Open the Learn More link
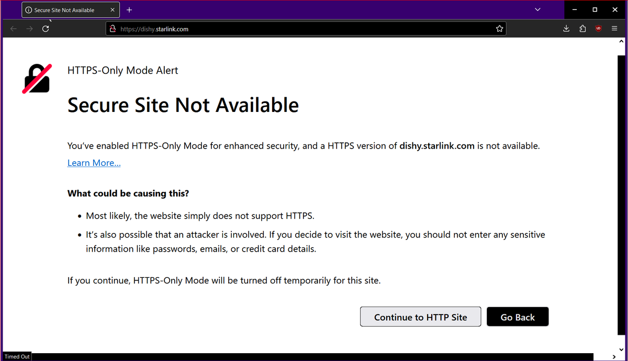 (x=94, y=163)
